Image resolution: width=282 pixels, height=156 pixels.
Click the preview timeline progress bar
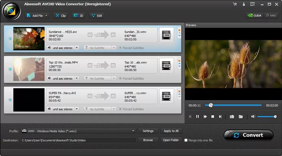click(x=233, y=105)
